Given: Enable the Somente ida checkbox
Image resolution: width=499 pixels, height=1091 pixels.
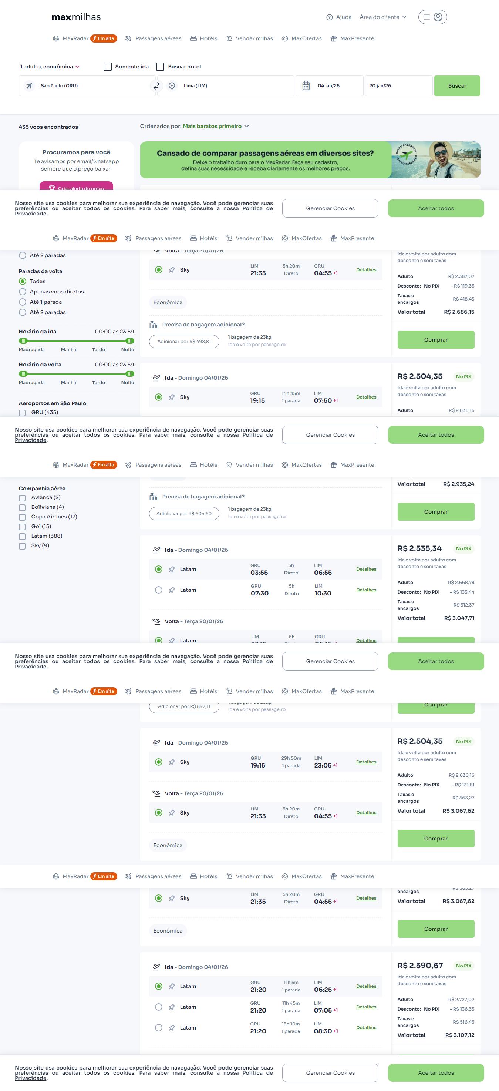Looking at the screenshot, I should pyautogui.click(x=108, y=67).
